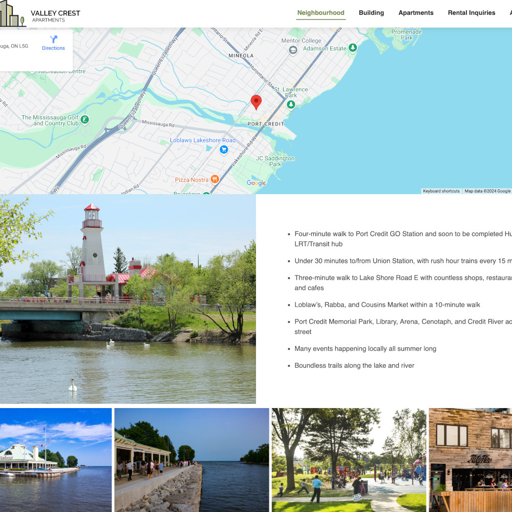512x512 pixels.
Task: Click the red location pin on map
Action: [256, 102]
